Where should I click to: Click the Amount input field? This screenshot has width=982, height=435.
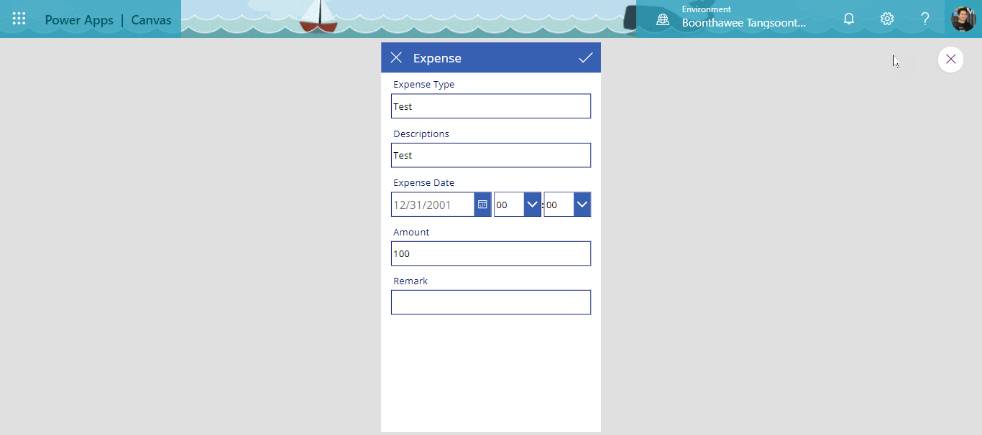point(491,253)
